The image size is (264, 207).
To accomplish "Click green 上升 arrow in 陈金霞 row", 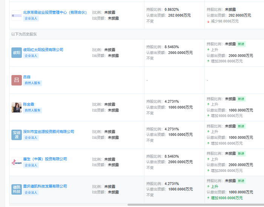I will [x=208, y=104].
